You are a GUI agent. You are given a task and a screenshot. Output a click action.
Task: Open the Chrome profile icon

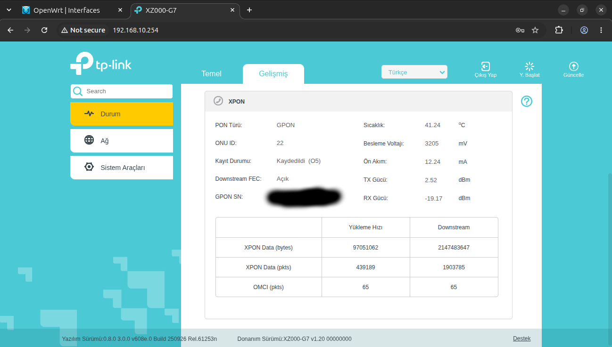(584, 30)
